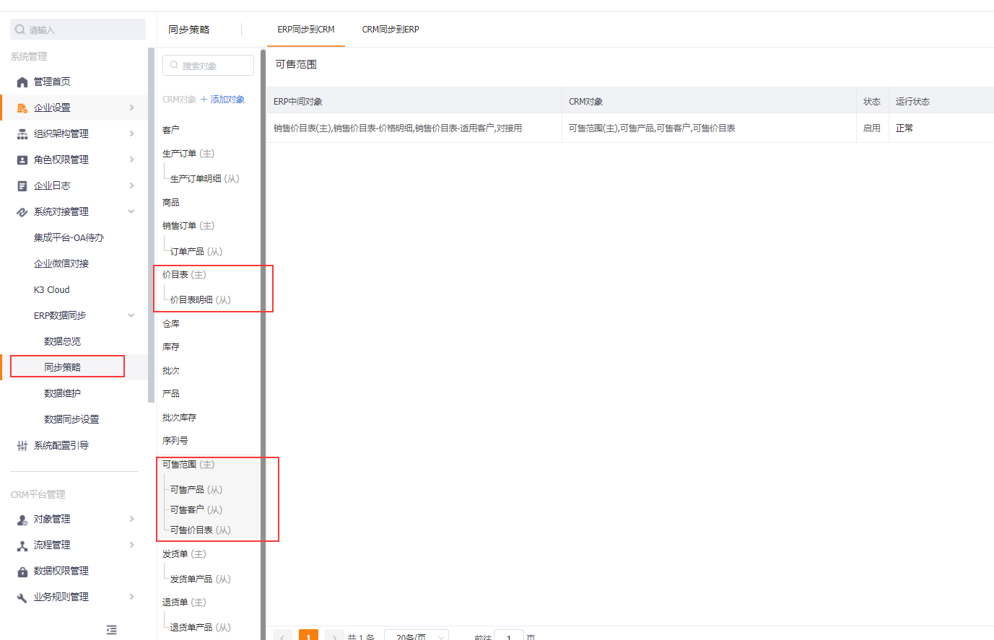Select the ERP同步到CRM tab
Screen dimensions: 994x640
tap(306, 30)
